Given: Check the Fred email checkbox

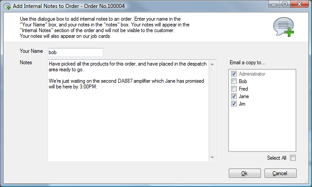Looking at the screenshot, I should 234,89.
